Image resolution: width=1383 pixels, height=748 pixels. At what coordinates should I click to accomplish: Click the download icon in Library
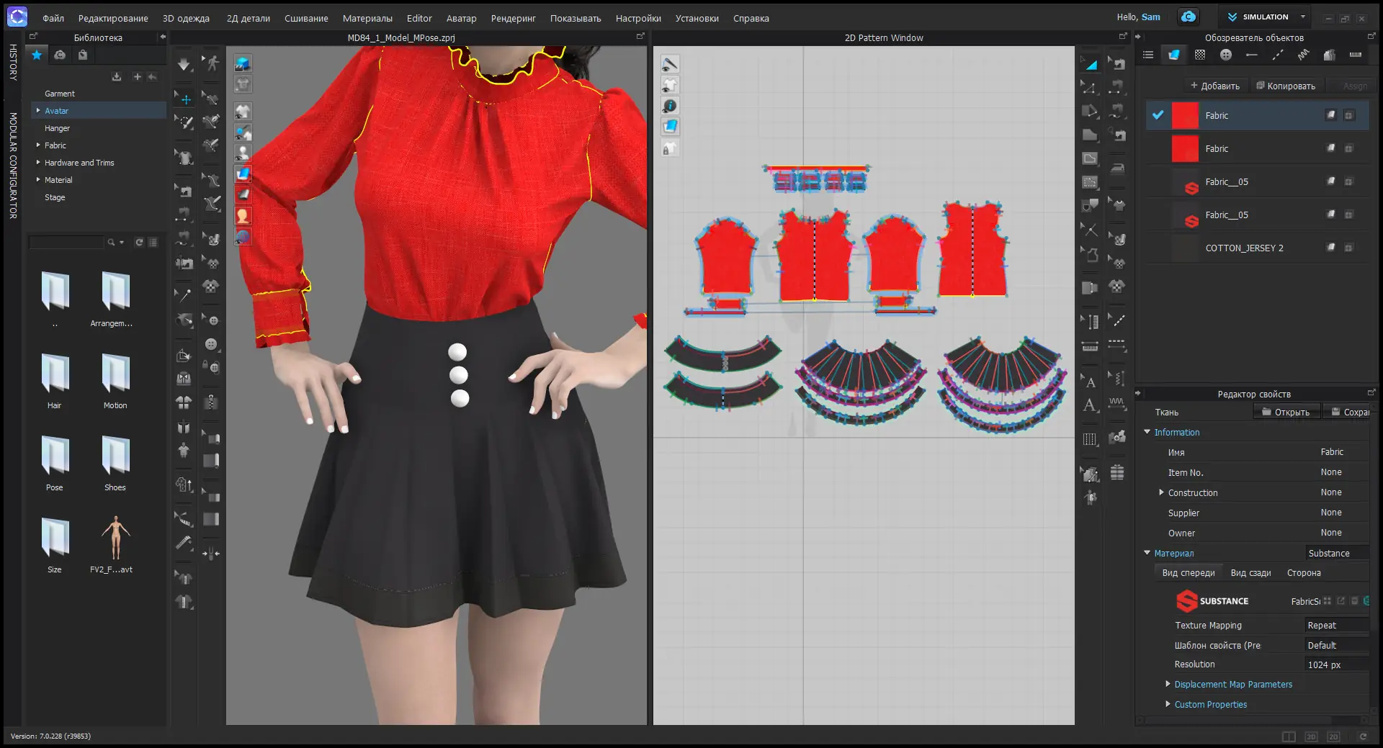point(117,77)
